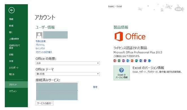Click the Word app icon
The width and height of the screenshot is (187, 110).
click(141, 61)
